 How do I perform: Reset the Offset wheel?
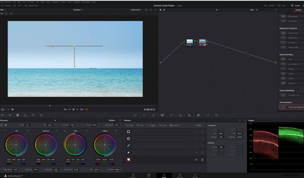[116, 131]
